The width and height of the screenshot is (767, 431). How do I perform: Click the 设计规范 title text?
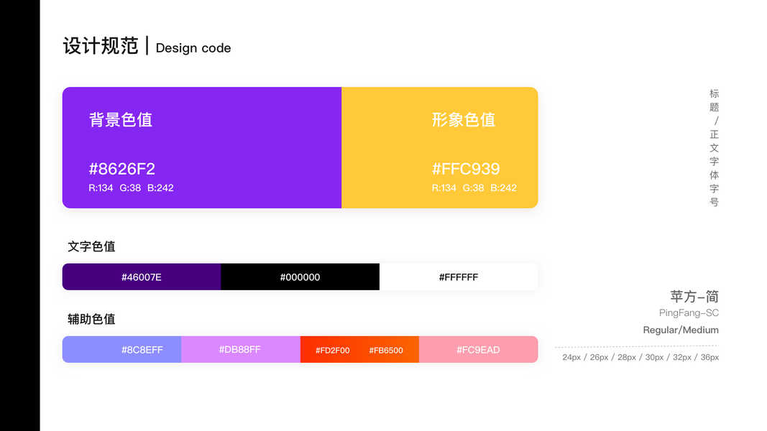pos(101,46)
